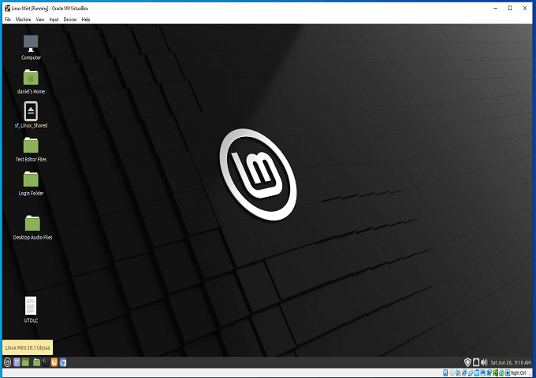The width and height of the screenshot is (536, 378).
Task: Select the Login Folder icon
Action: [31, 179]
